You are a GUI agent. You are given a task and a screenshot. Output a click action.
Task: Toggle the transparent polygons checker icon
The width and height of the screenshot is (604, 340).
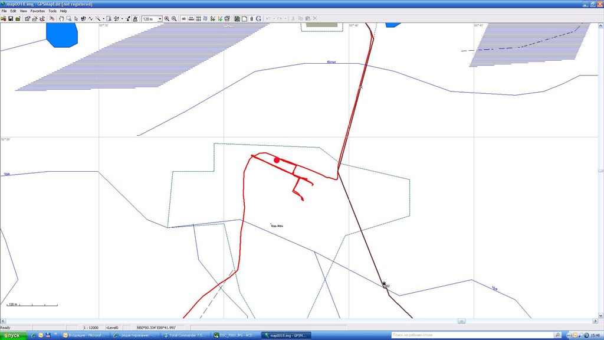(x=237, y=18)
